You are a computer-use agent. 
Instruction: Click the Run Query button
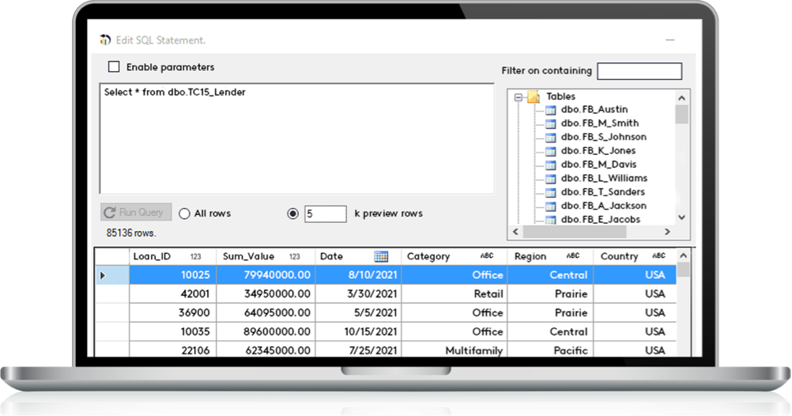136,213
